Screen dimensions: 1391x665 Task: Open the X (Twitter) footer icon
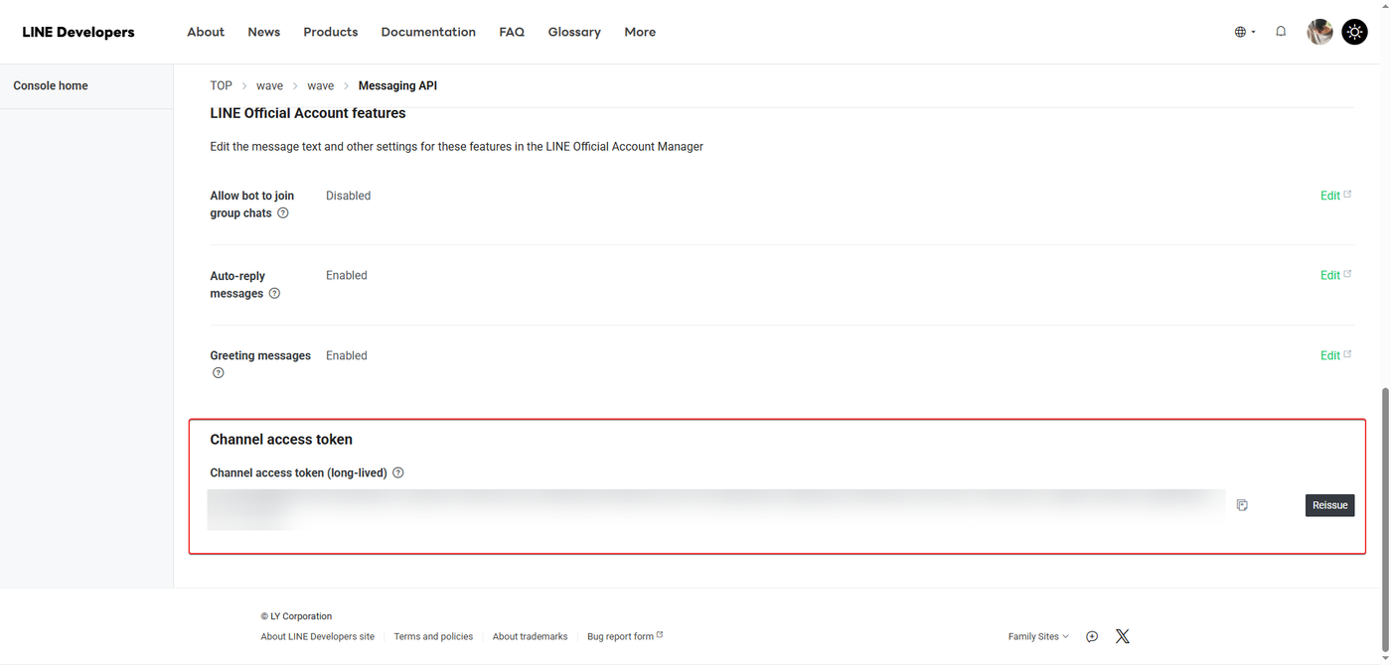point(1122,636)
